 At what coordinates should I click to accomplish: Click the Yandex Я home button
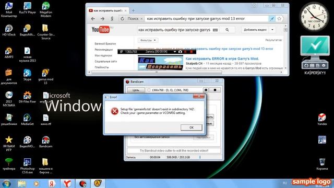click(x=112, y=19)
